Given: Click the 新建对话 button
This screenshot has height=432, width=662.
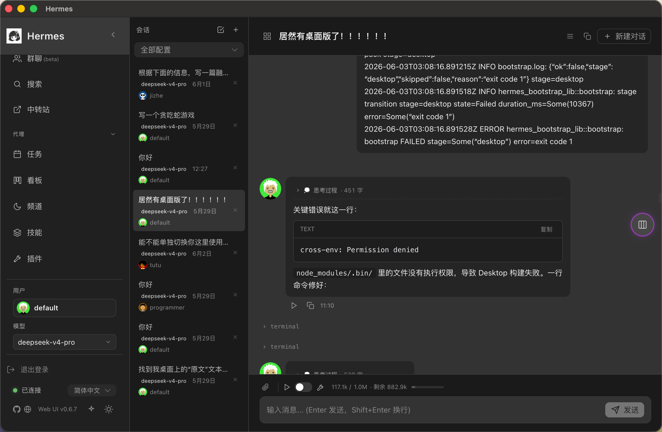Looking at the screenshot, I should [x=624, y=36].
